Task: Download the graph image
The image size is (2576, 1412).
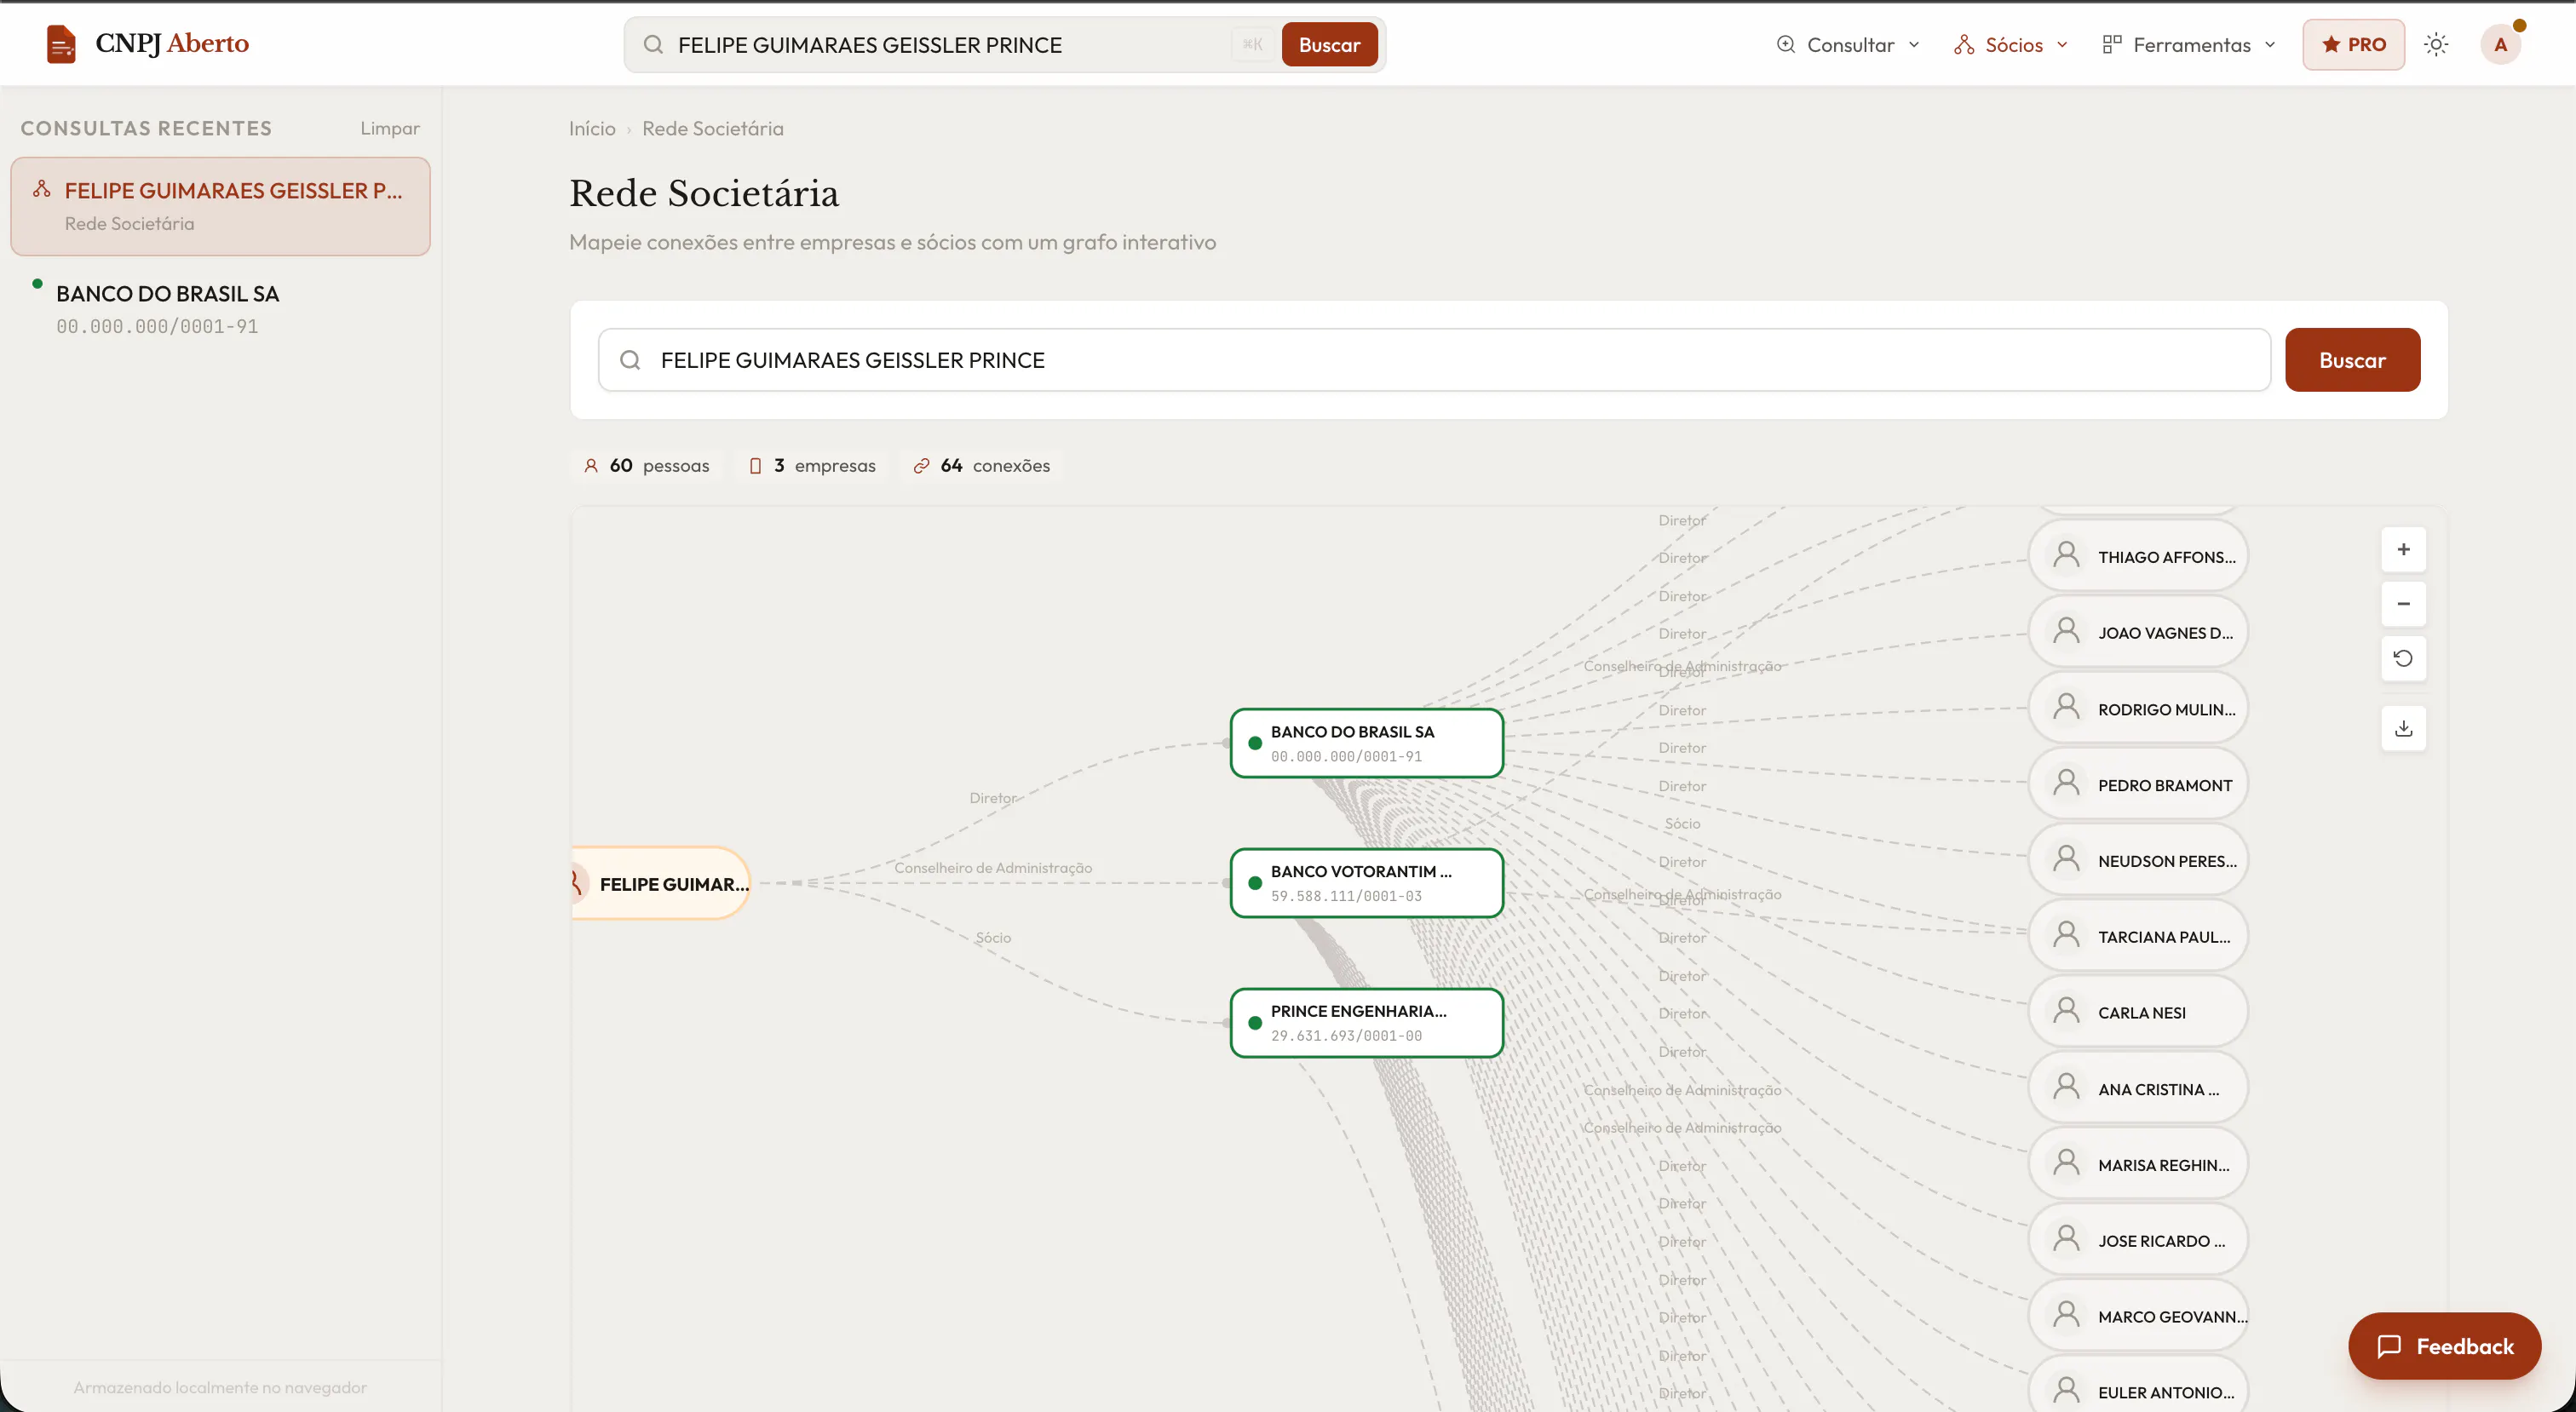Action: (2403, 728)
